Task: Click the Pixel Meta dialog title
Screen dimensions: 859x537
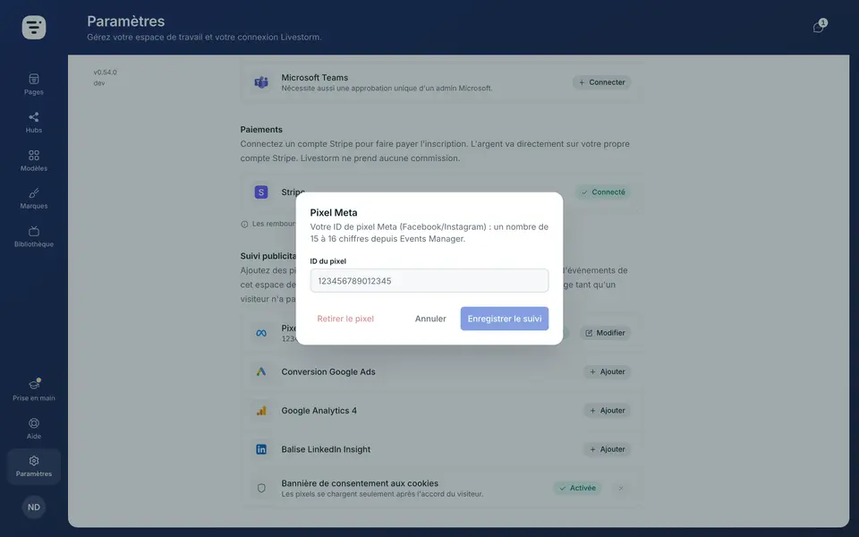Action: [x=334, y=213]
